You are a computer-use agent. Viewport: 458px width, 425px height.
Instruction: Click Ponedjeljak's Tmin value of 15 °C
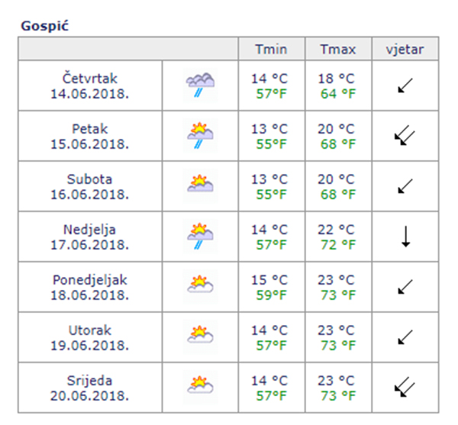coord(270,279)
